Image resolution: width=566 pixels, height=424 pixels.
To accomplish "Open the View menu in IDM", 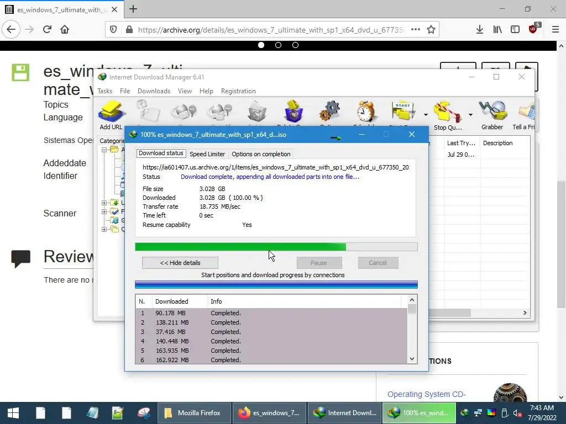I will tap(185, 91).
